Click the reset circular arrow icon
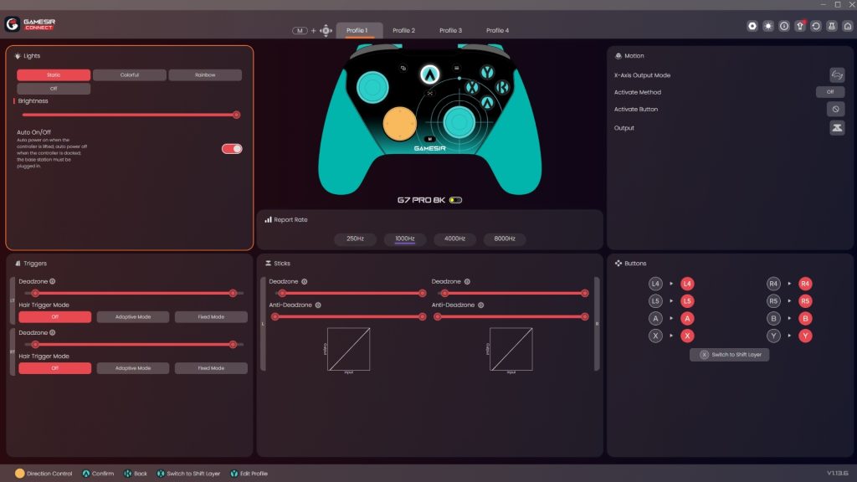This screenshot has width=857, height=482. (x=816, y=26)
